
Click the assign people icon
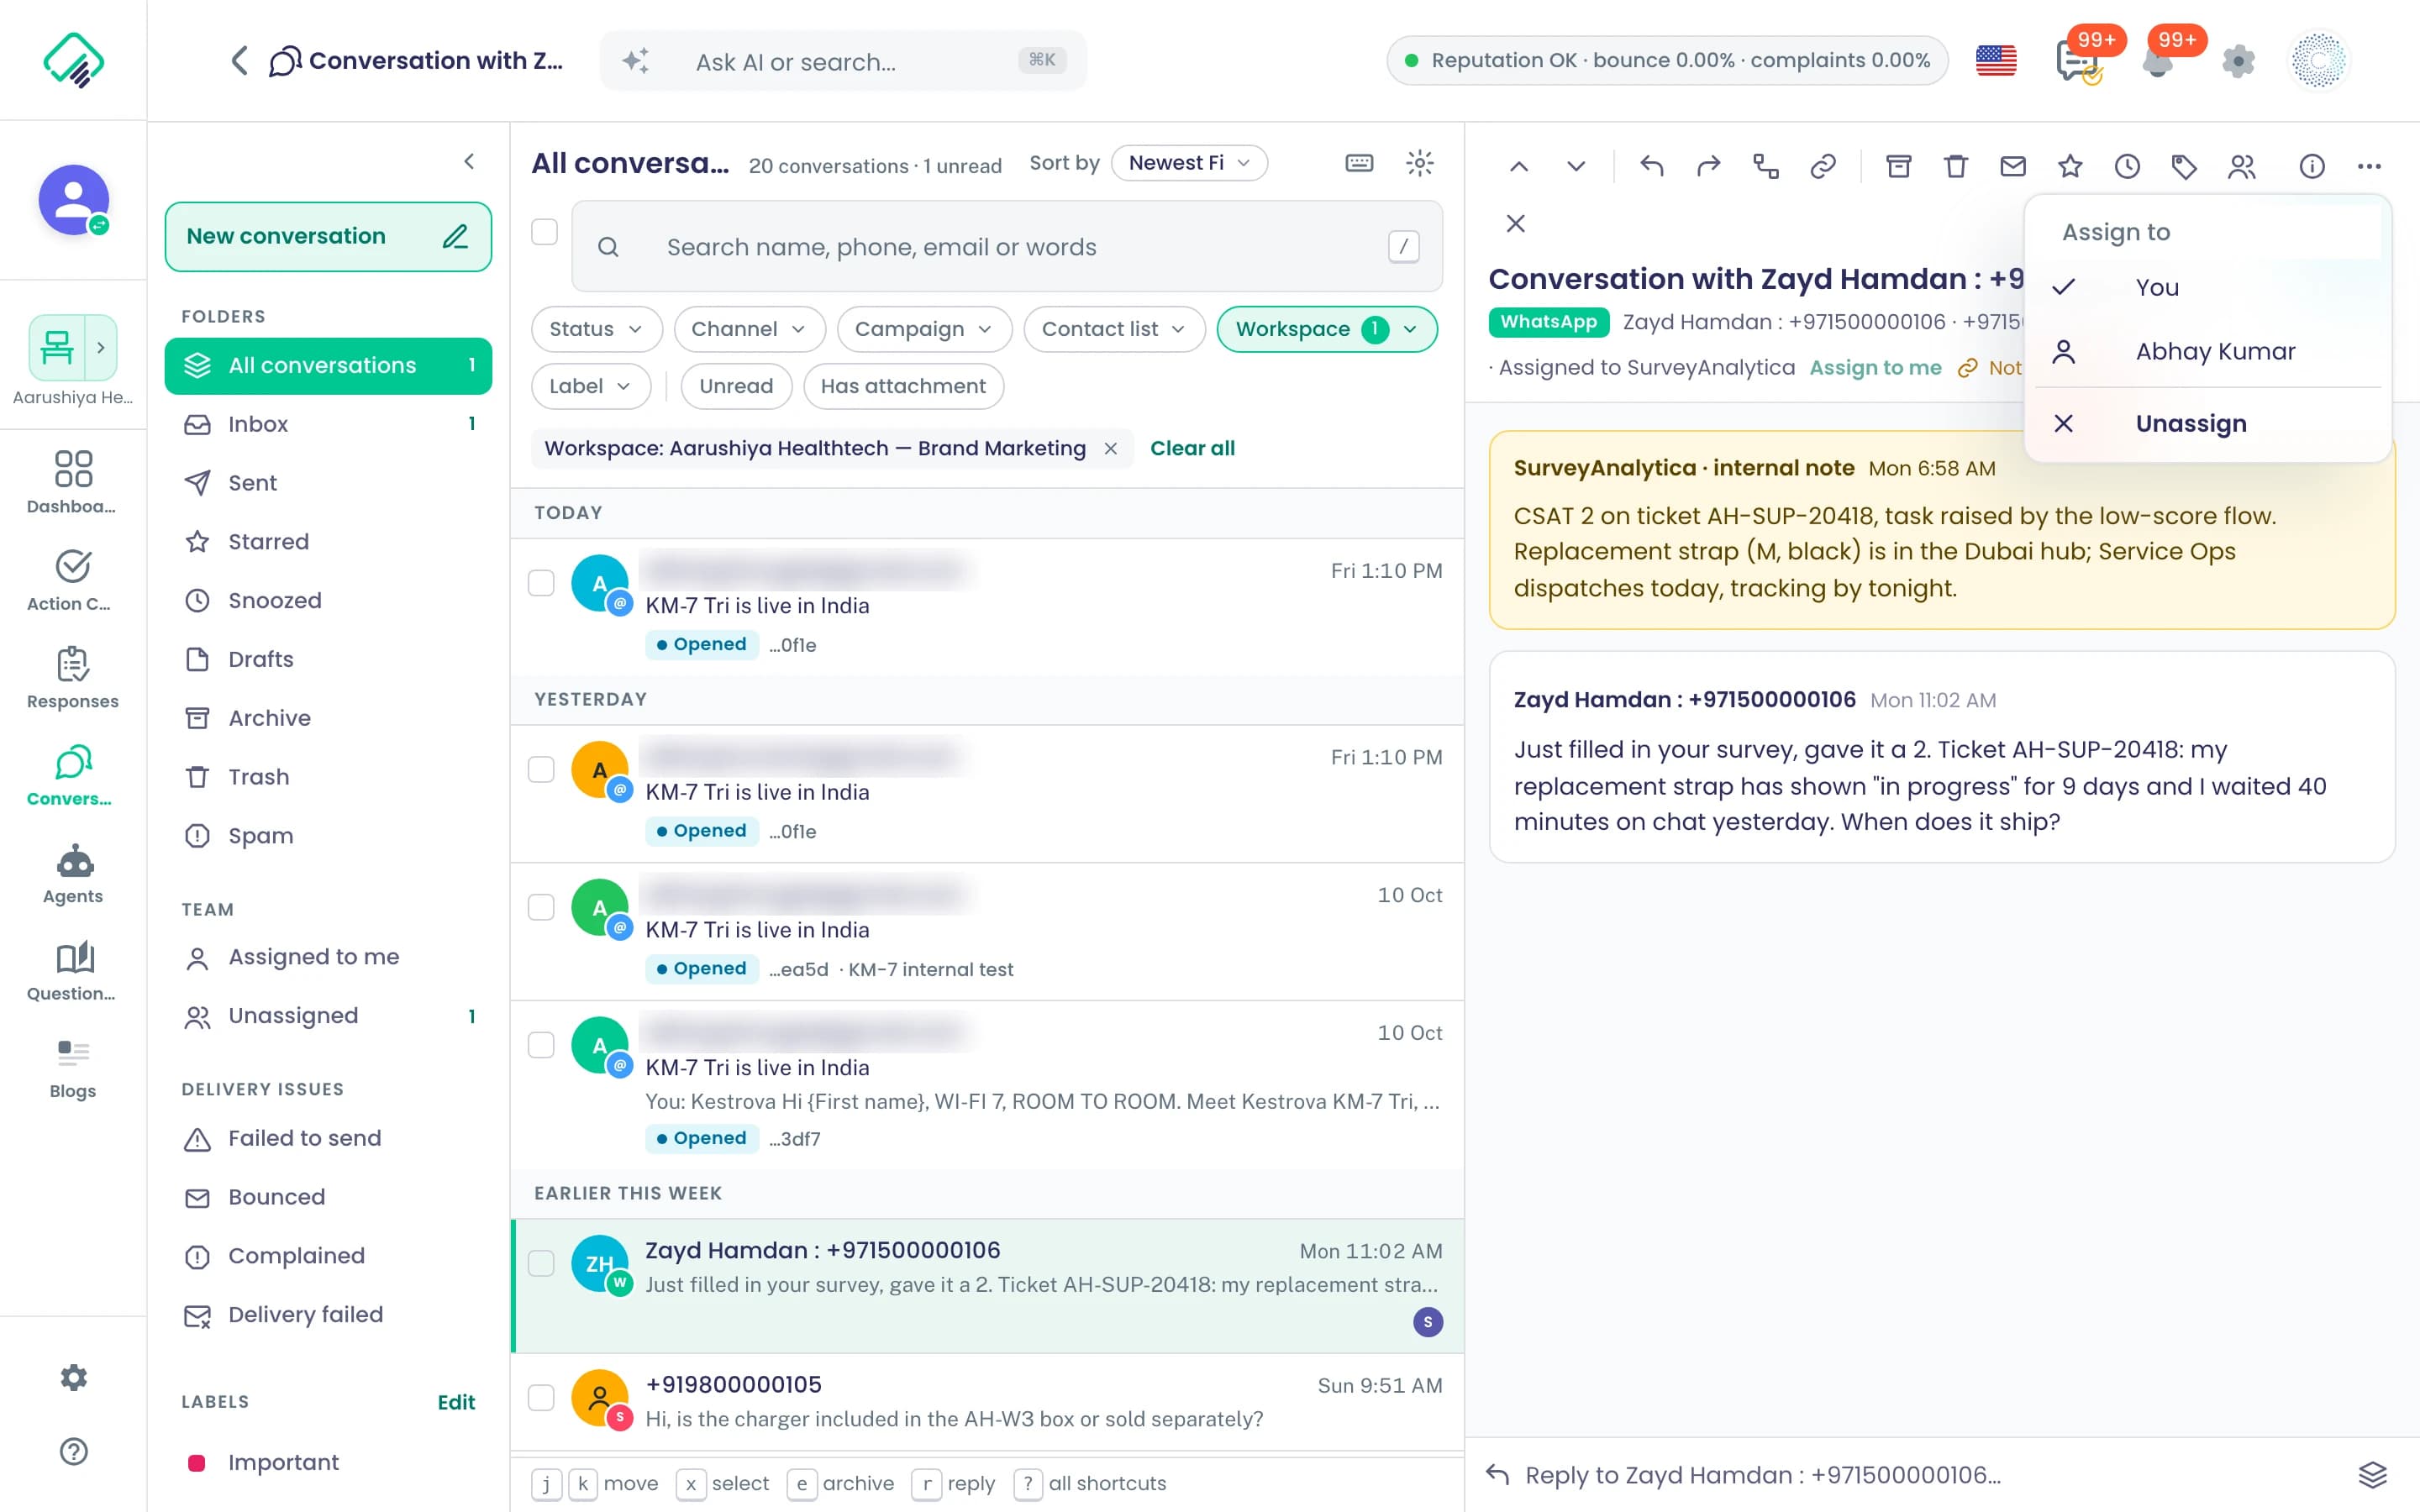pos(2242,166)
